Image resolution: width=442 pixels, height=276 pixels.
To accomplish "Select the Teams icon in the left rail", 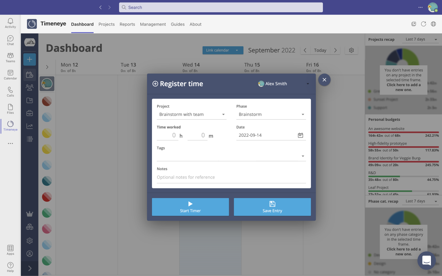I will coord(10,57).
